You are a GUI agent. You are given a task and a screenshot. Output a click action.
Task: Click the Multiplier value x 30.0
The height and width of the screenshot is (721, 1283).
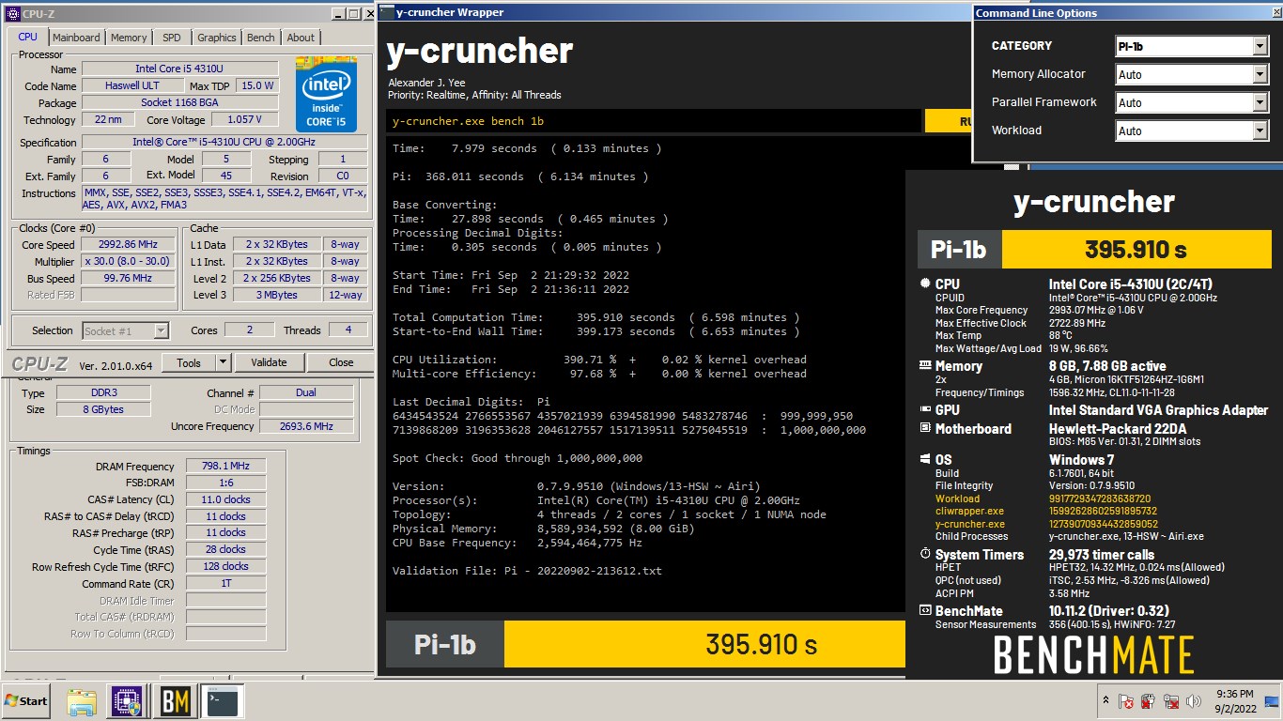[128, 261]
